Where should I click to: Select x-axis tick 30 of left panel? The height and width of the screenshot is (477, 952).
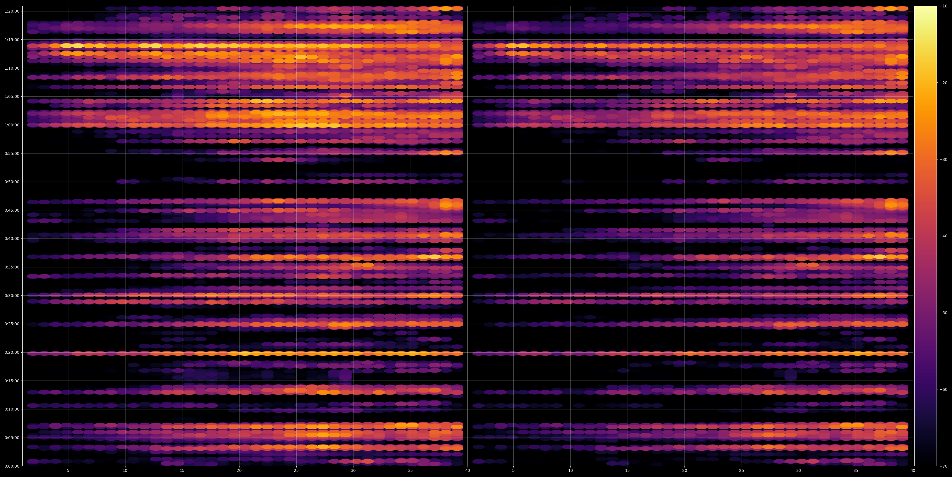point(353,470)
